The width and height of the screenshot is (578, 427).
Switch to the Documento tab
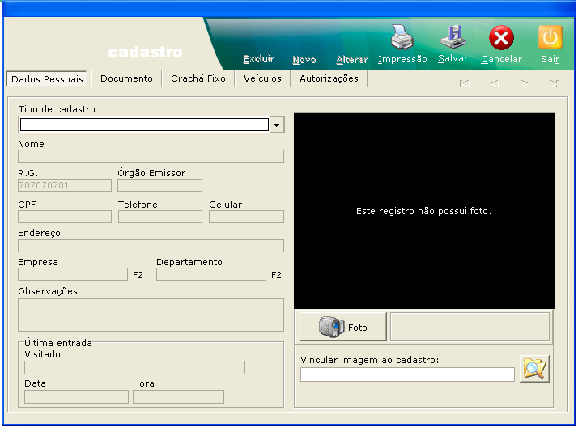(126, 78)
